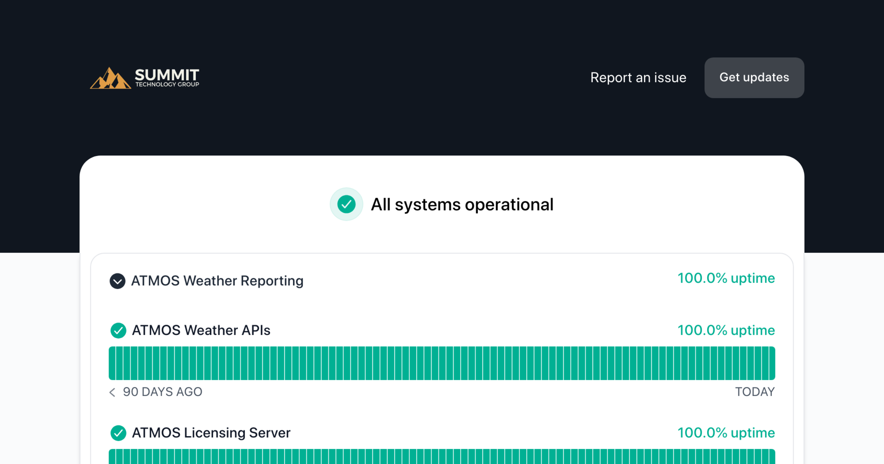Collapse the ATMOS Weather Reporting group chevron

(x=117, y=281)
